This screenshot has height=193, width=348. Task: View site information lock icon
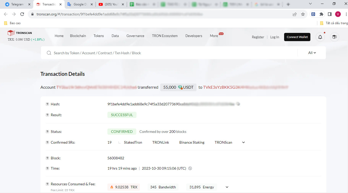click(32, 14)
